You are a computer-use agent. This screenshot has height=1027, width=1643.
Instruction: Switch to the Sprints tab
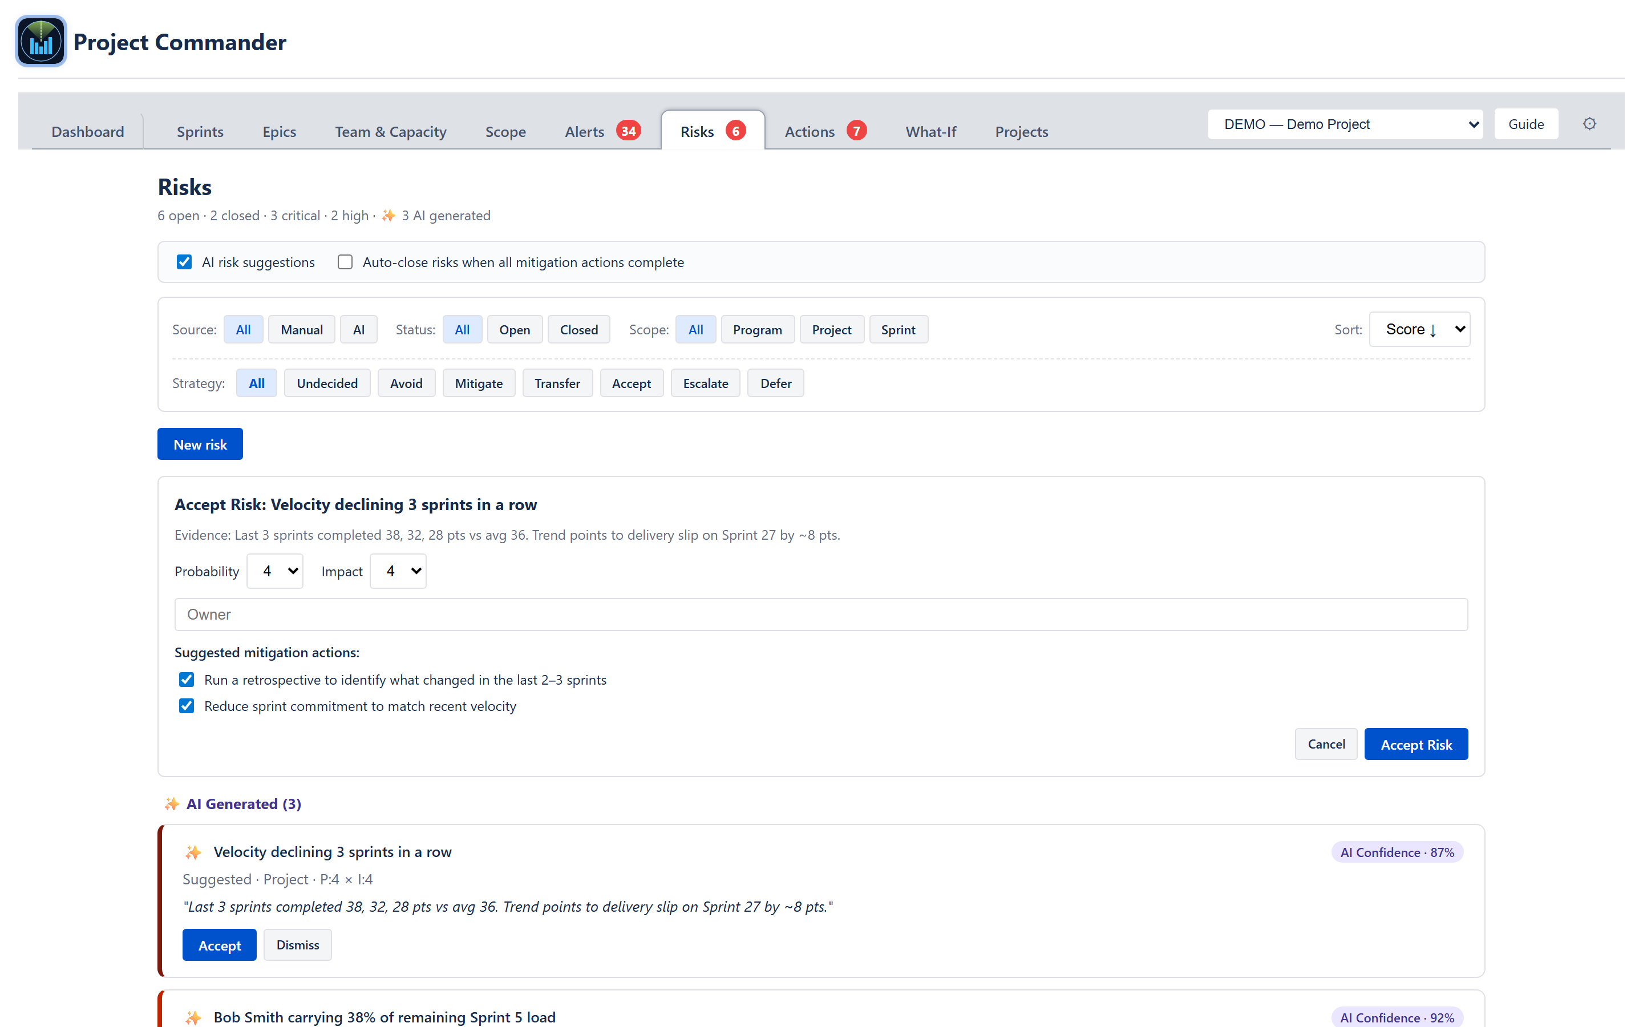(x=200, y=132)
